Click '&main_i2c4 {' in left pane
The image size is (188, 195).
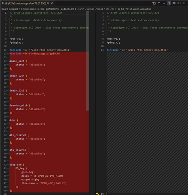[x=18, y=76]
